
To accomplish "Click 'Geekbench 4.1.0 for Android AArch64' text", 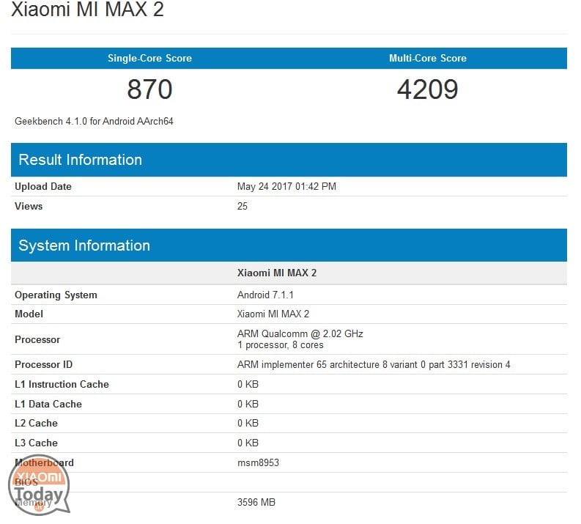I will 94,121.
